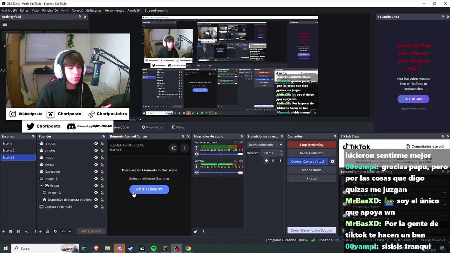Screen dimensions: 450x253
Task: Open source properties gear in Fuentes toolbar
Action: (x=55, y=231)
